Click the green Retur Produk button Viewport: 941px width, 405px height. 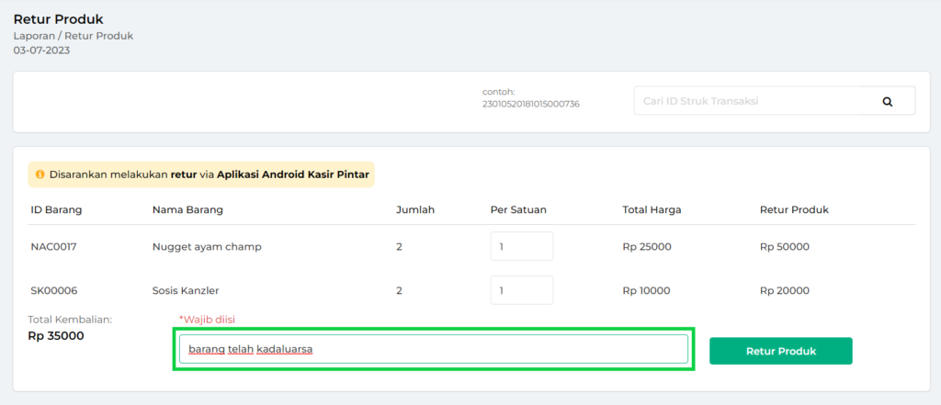click(x=780, y=351)
